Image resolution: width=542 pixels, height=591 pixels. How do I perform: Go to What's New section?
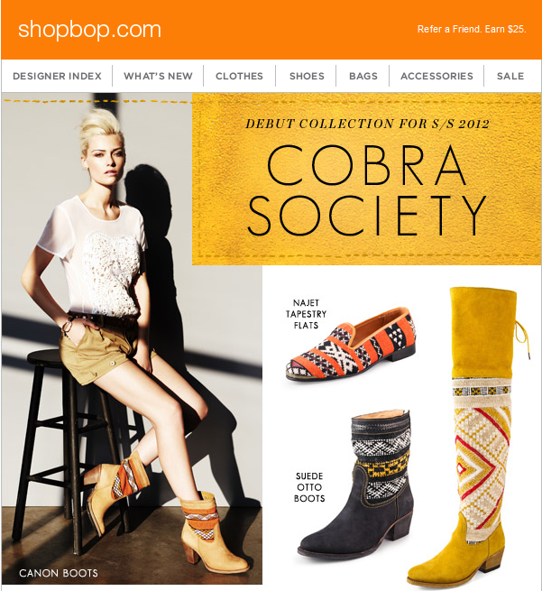(x=158, y=76)
